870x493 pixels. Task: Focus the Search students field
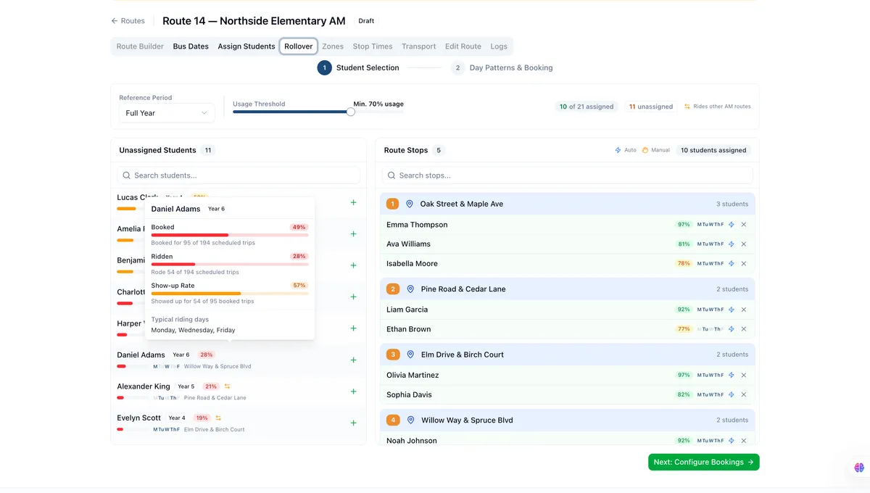(x=239, y=175)
